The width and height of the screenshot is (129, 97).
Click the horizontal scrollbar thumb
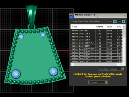(95, 64)
